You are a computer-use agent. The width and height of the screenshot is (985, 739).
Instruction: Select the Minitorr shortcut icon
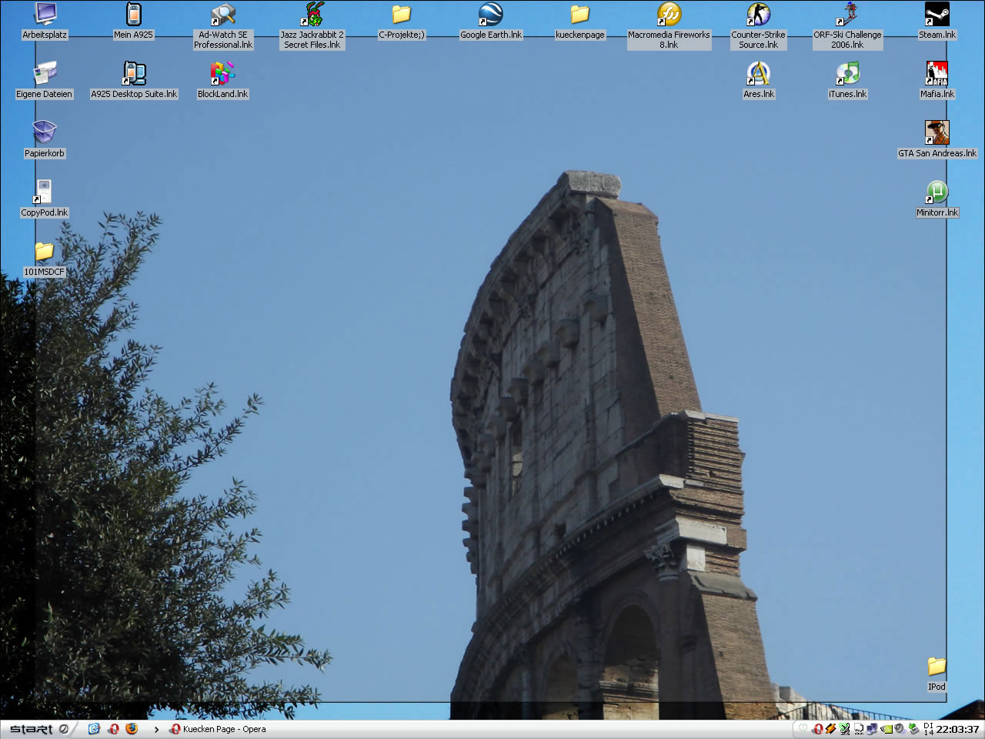point(937,192)
